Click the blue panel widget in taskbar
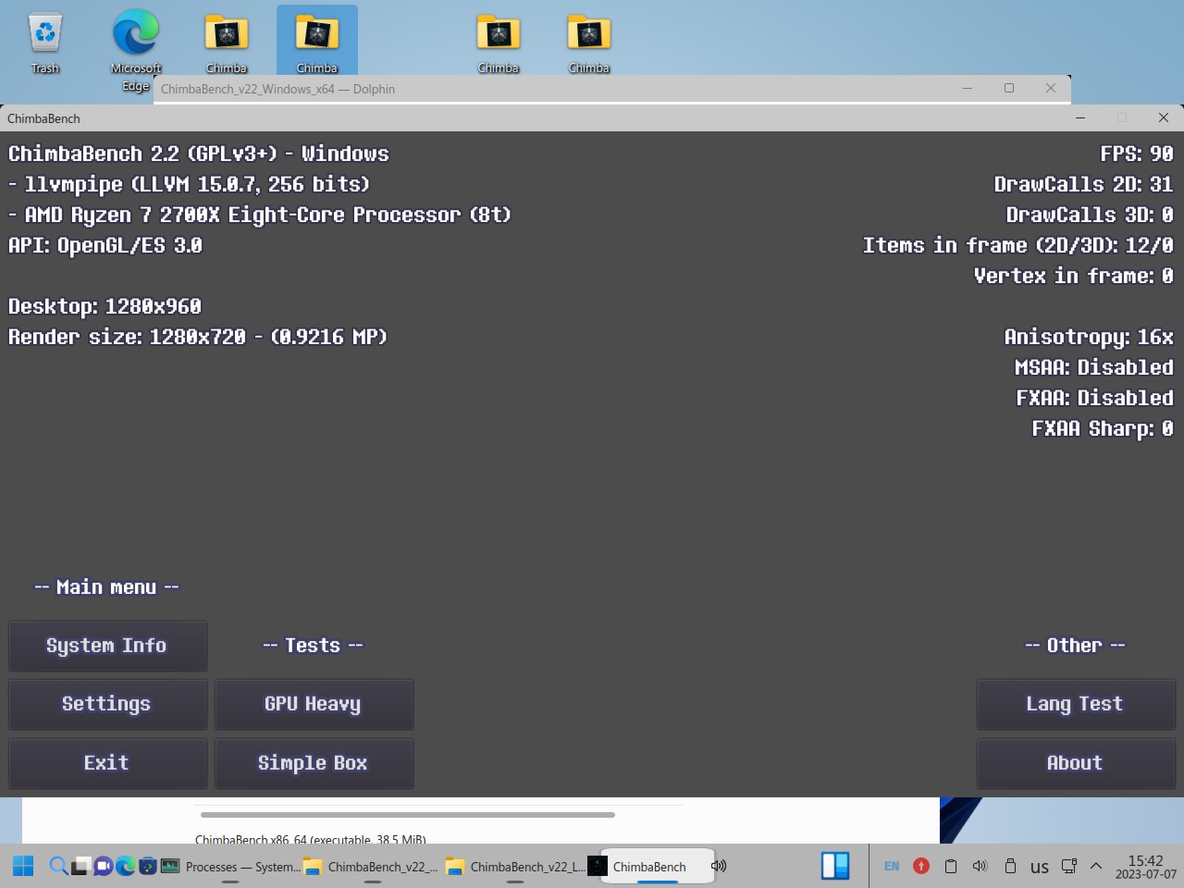1184x888 pixels. [x=835, y=866]
